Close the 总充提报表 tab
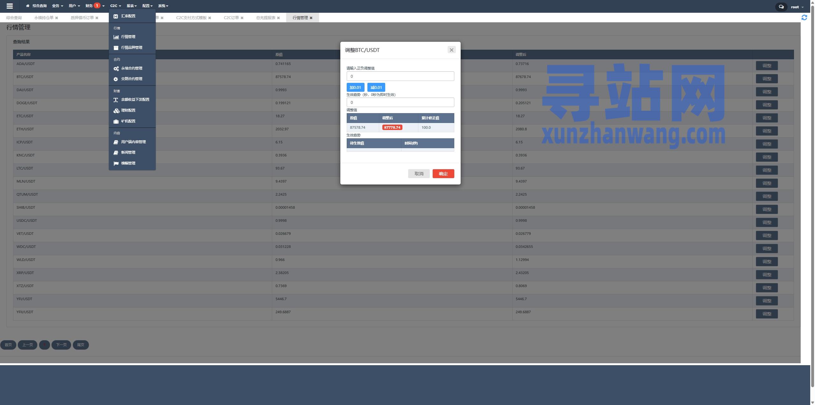 point(278,18)
